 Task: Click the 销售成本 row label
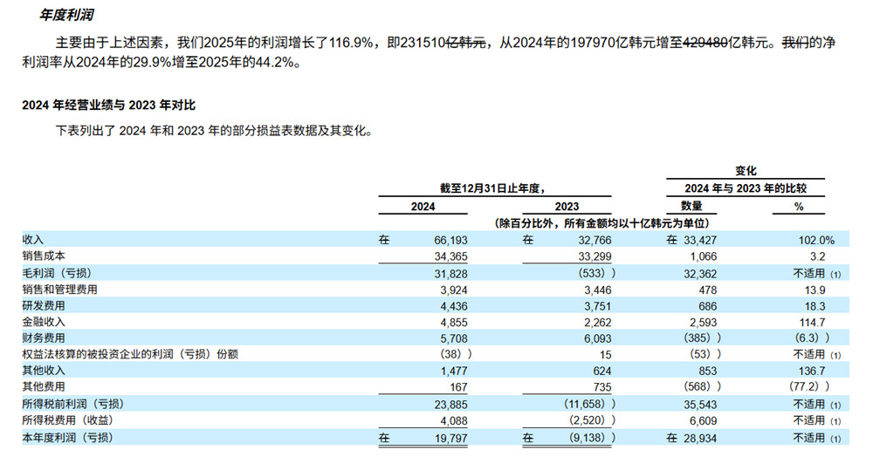(x=44, y=256)
